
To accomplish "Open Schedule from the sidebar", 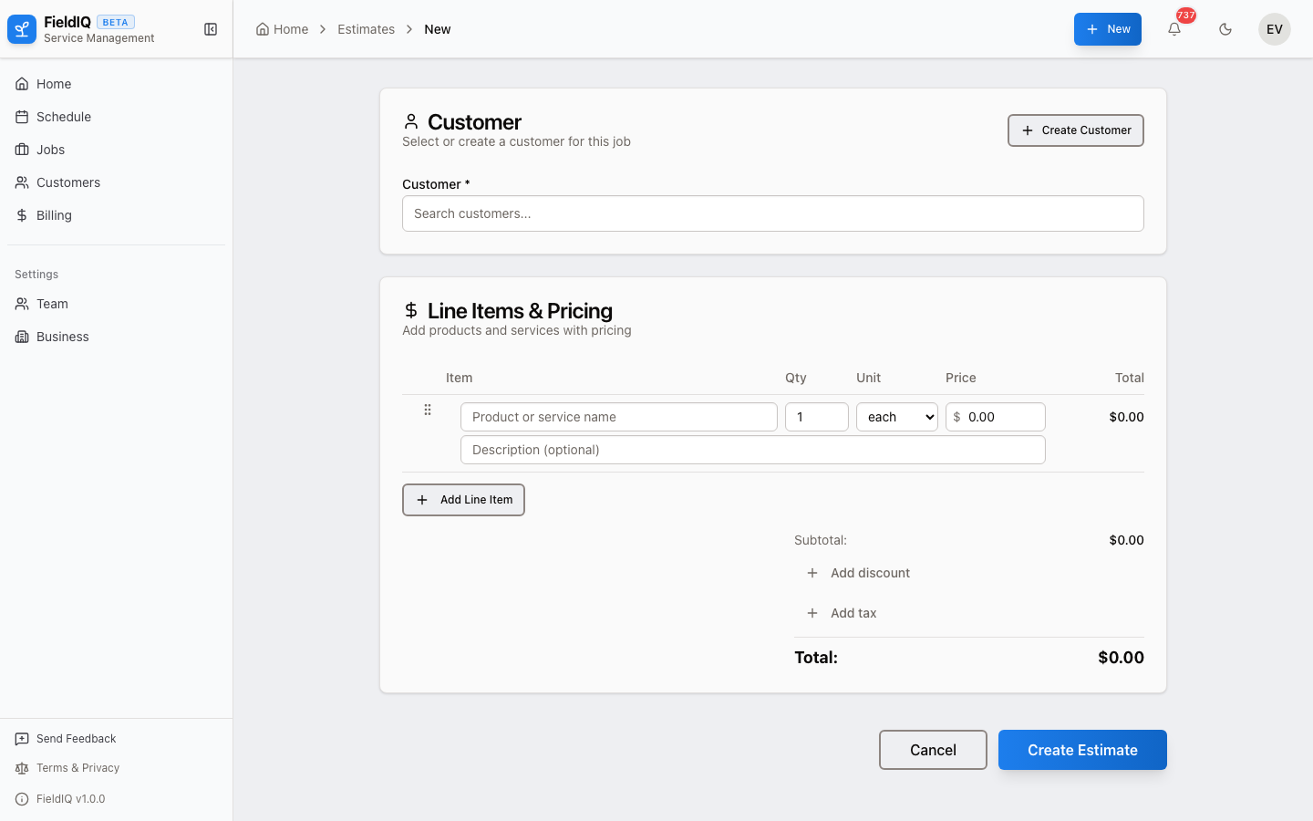I will 63,117.
